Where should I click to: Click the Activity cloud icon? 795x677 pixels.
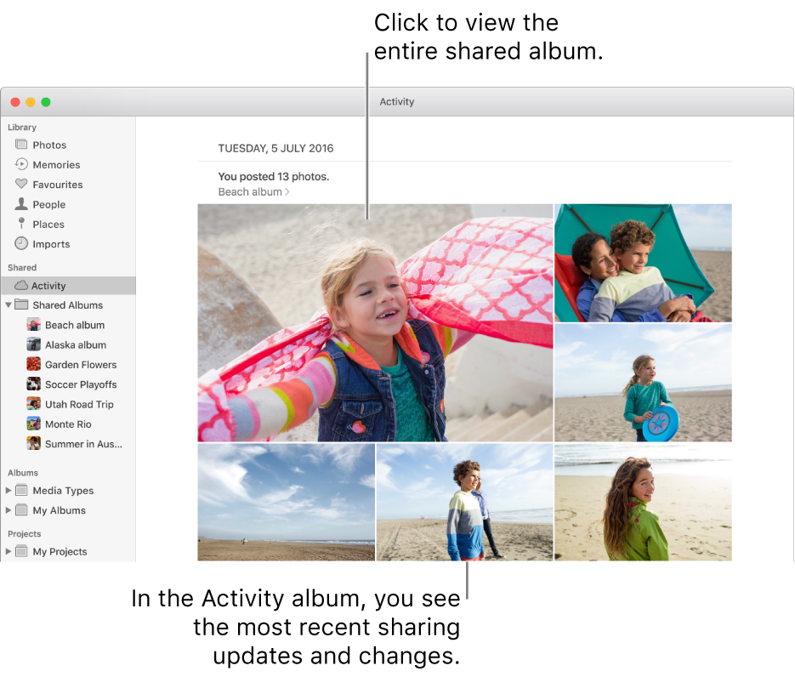[21, 285]
